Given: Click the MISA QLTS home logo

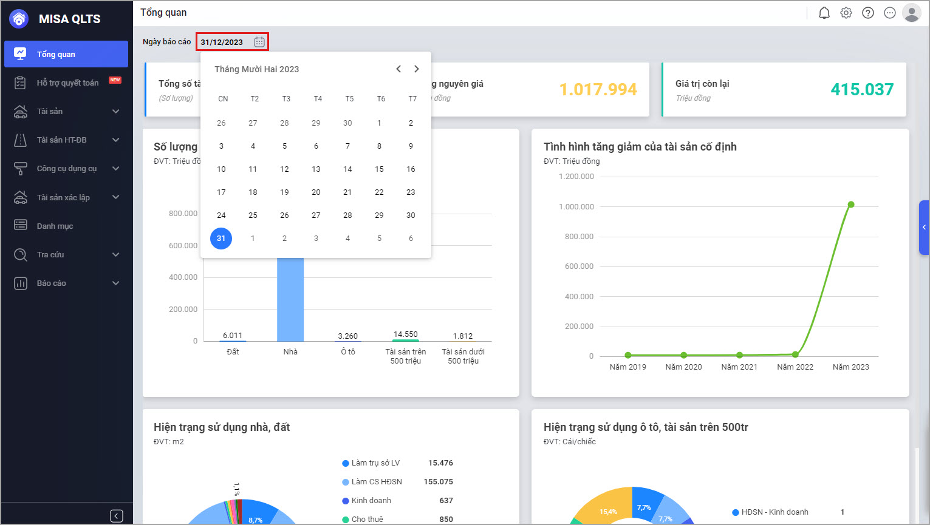Looking at the screenshot, I should click(19, 19).
